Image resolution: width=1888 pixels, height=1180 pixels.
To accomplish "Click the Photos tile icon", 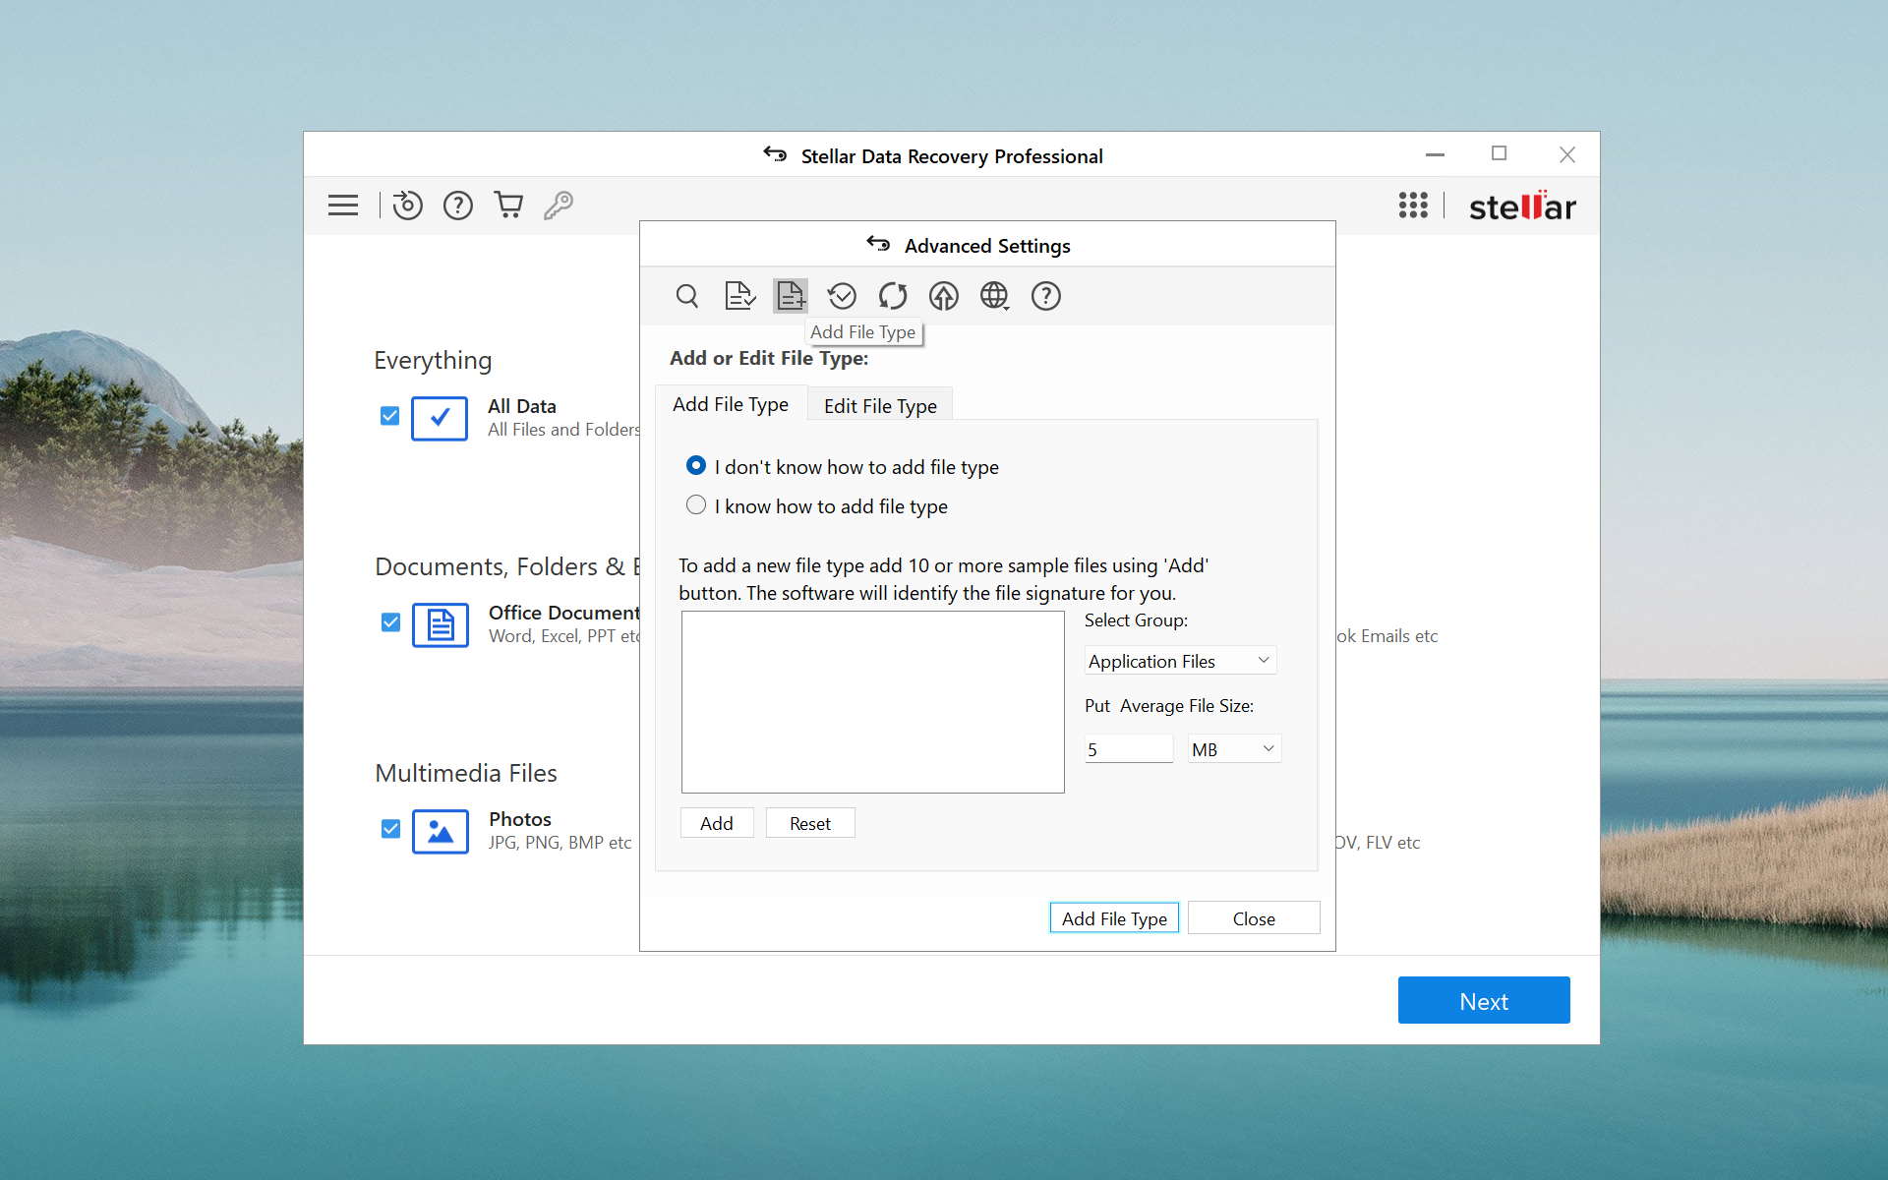I will click(441, 831).
